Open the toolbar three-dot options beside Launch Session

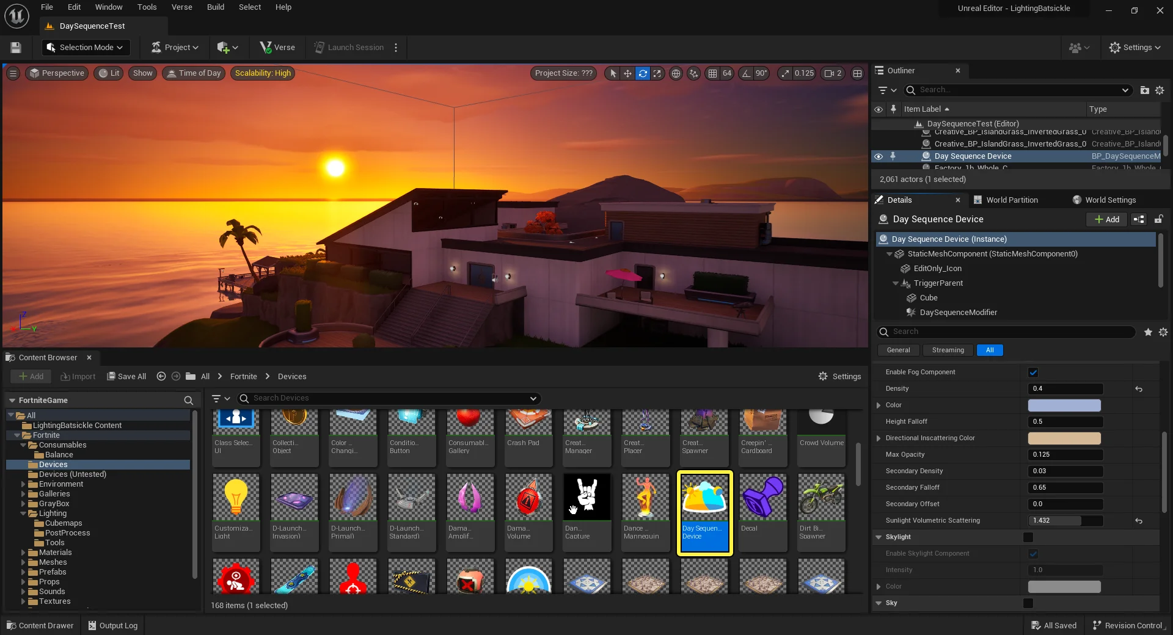396,48
